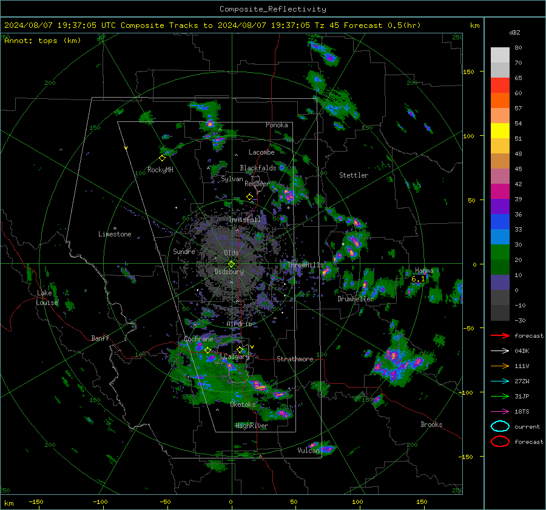
Task: Pick the blue swatch at 36 dBZ
Action: coord(500,221)
